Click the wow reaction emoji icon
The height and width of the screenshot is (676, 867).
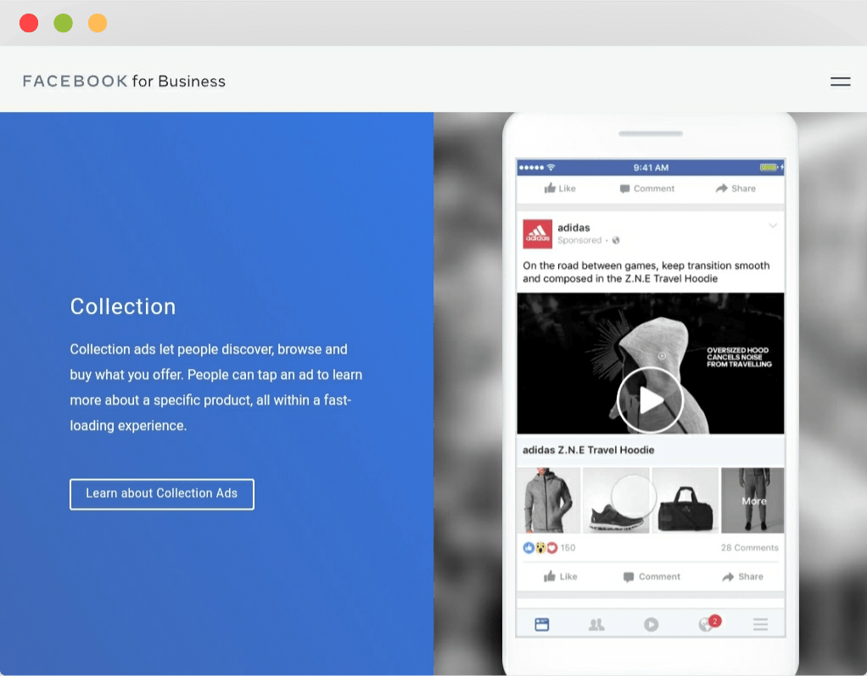coord(540,548)
